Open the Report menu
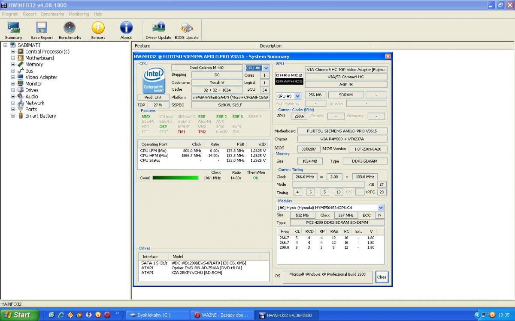This screenshot has width=515, height=321. (30, 14)
